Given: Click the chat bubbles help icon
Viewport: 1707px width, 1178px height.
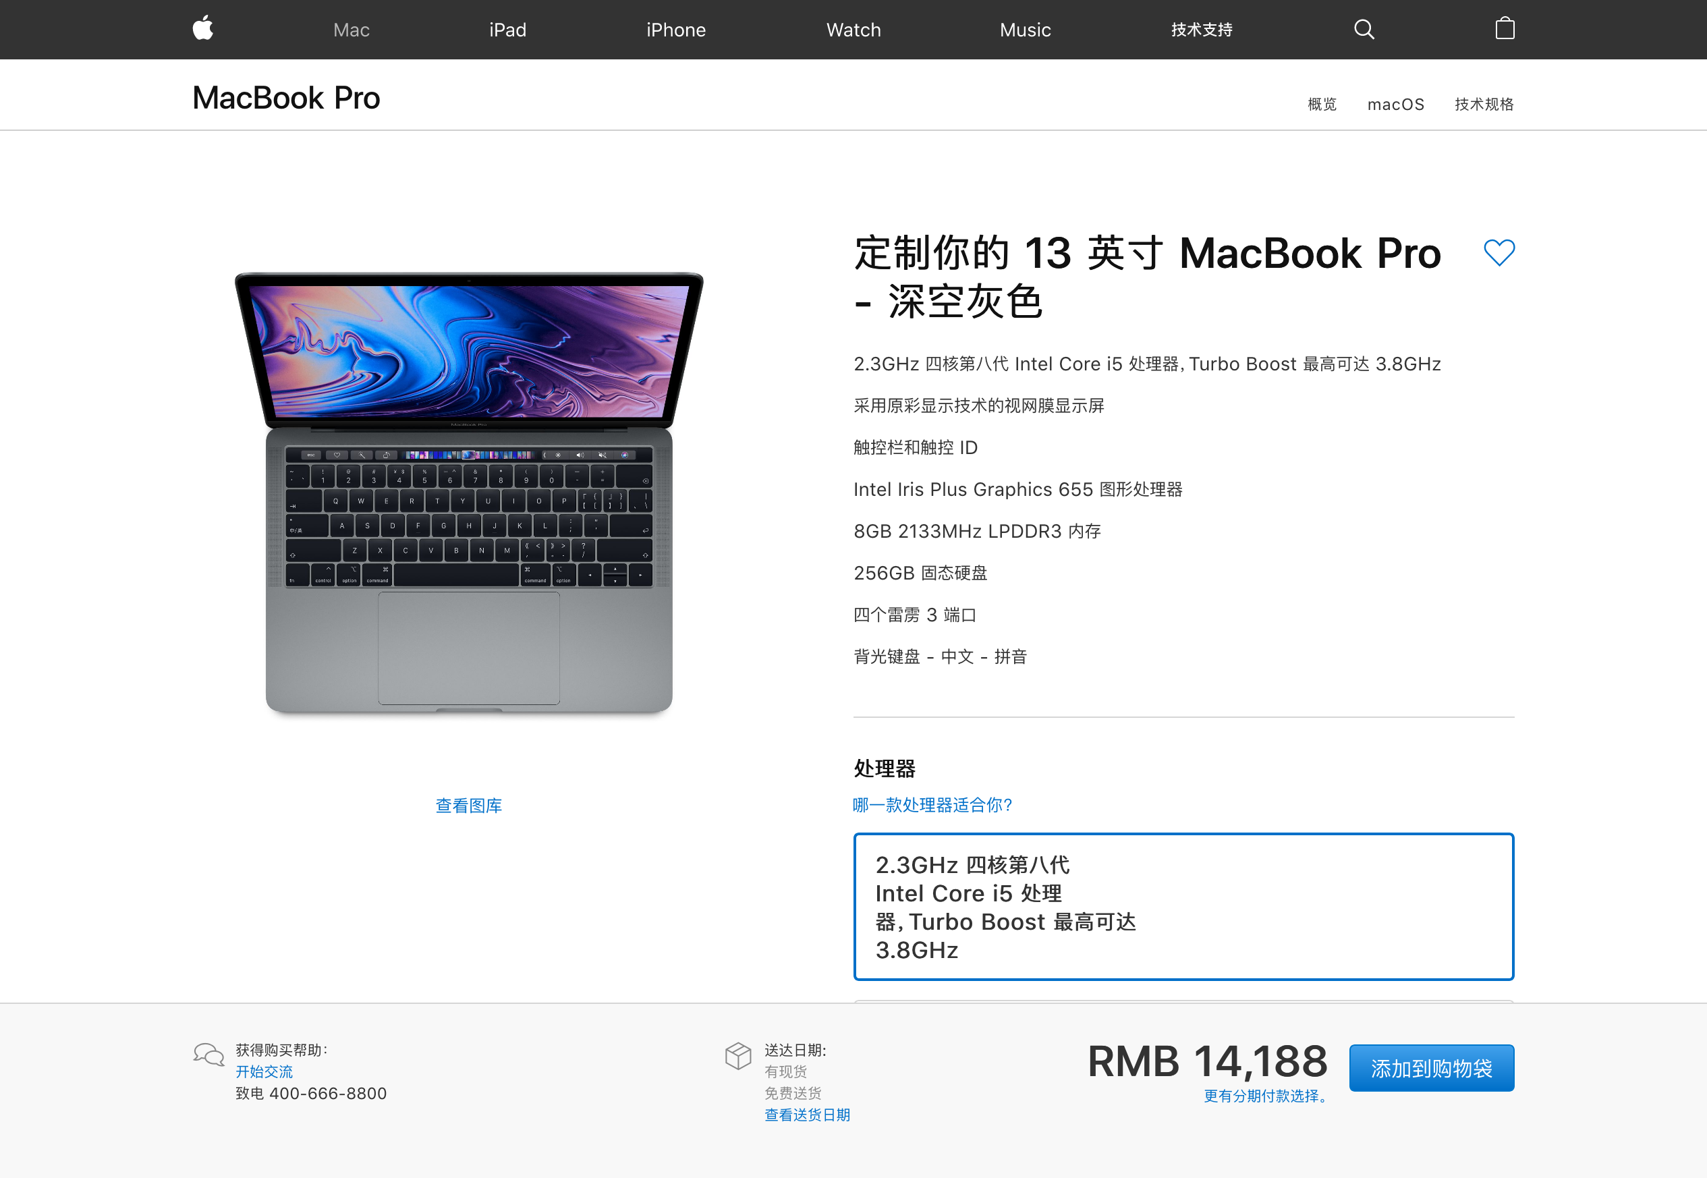Looking at the screenshot, I should (209, 1055).
